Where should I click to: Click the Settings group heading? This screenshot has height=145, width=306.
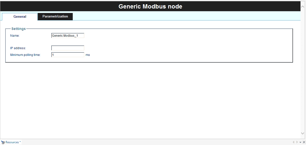(x=18, y=29)
